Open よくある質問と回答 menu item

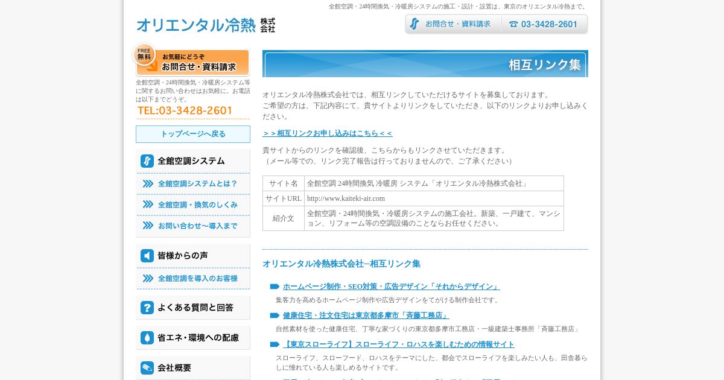pyautogui.click(x=193, y=308)
